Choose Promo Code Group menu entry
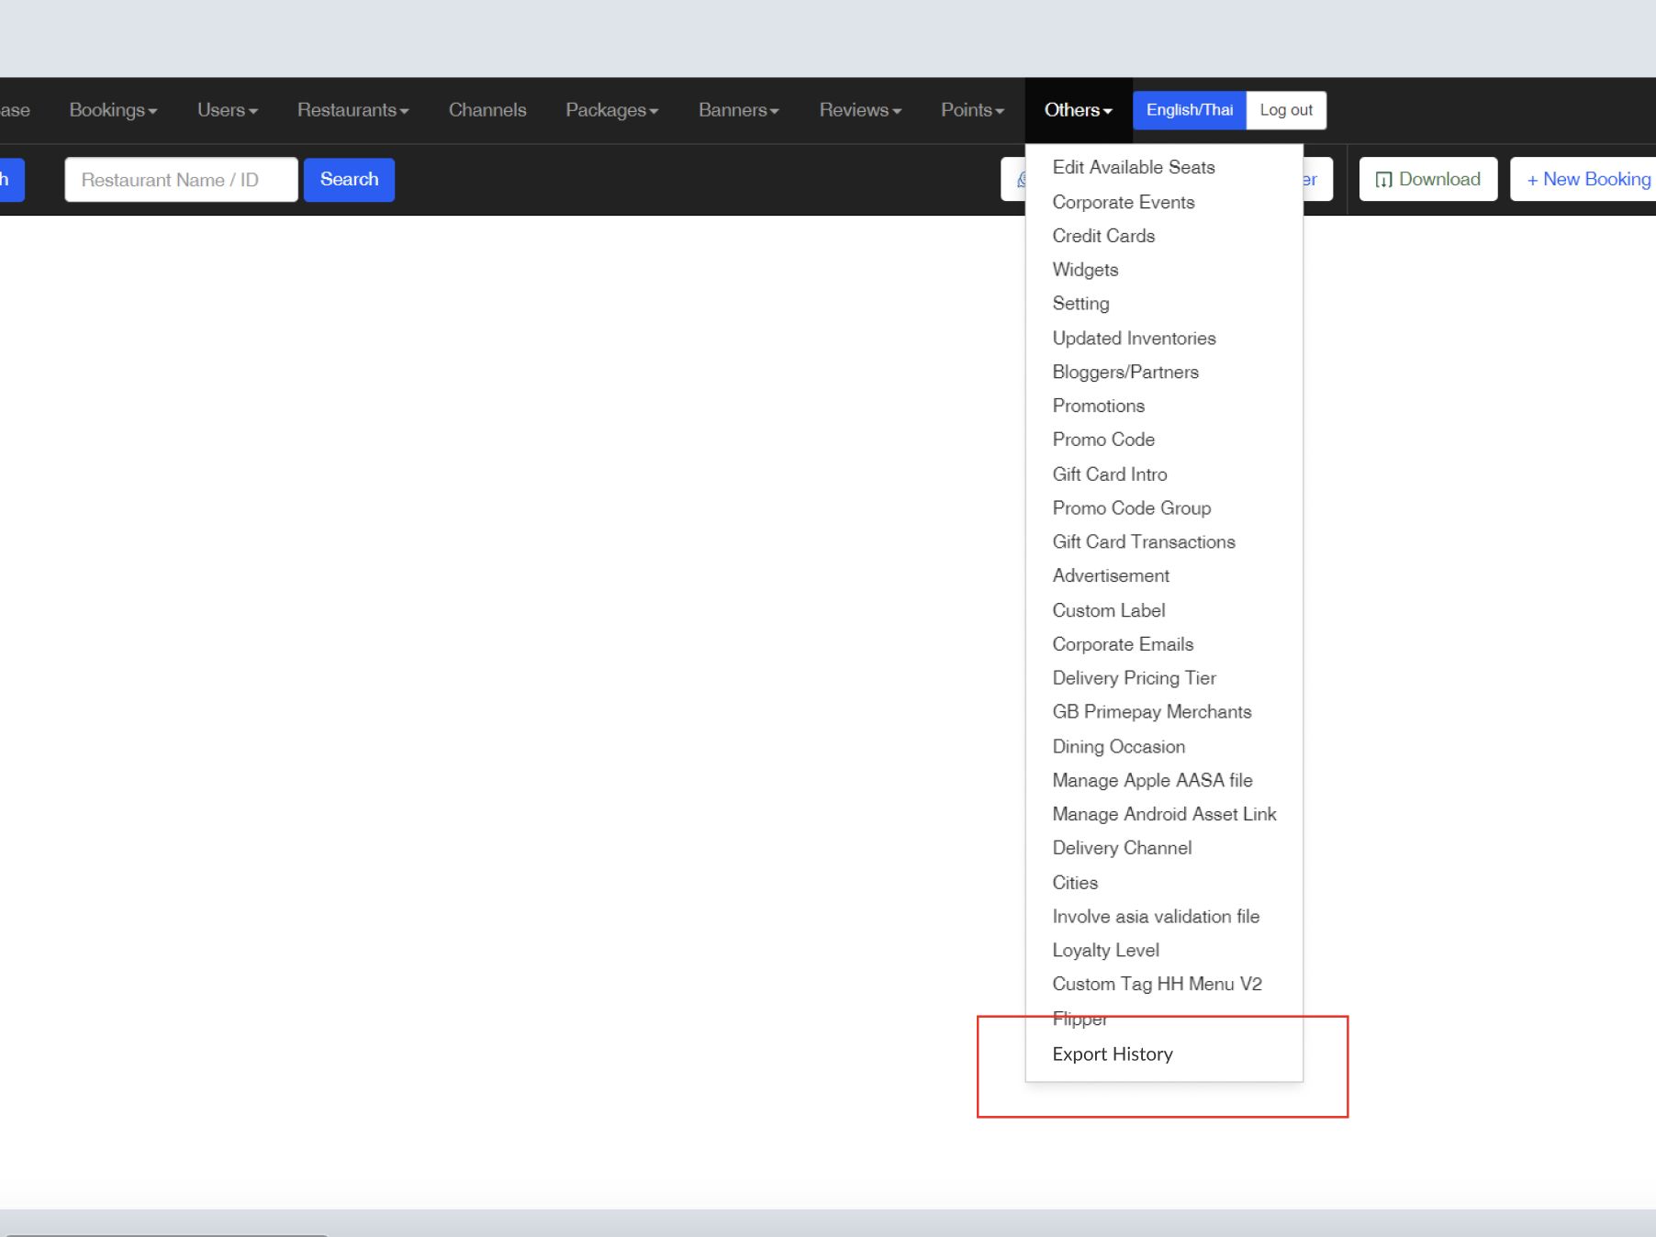The width and height of the screenshot is (1656, 1237). click(x=1131, y=508)
